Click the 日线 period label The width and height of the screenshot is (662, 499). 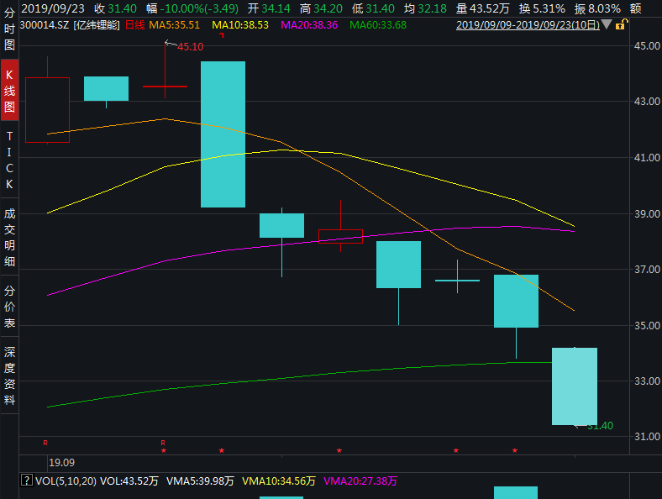coord(134,24)
